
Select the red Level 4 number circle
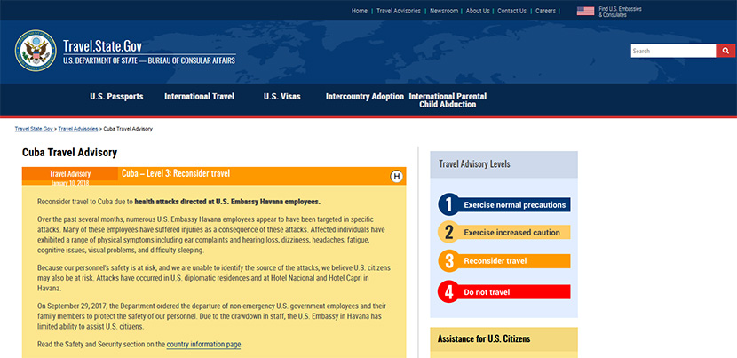[449, 290]
